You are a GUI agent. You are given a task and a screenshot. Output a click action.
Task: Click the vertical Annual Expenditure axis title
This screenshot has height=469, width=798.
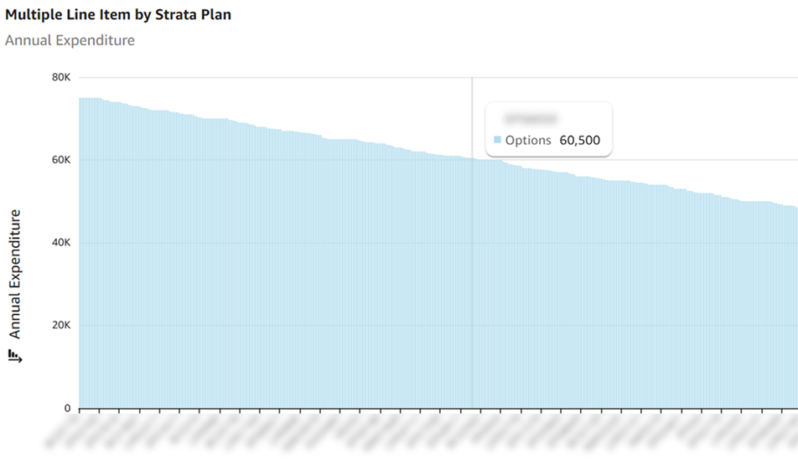pyautogui.click(x=14, y=274)
